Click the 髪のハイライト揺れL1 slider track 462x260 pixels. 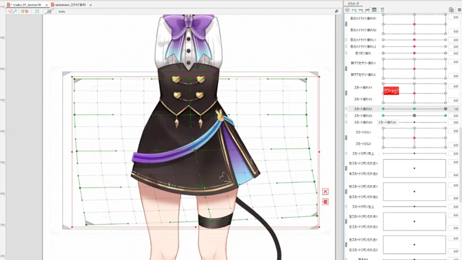(x=414, y=40)
